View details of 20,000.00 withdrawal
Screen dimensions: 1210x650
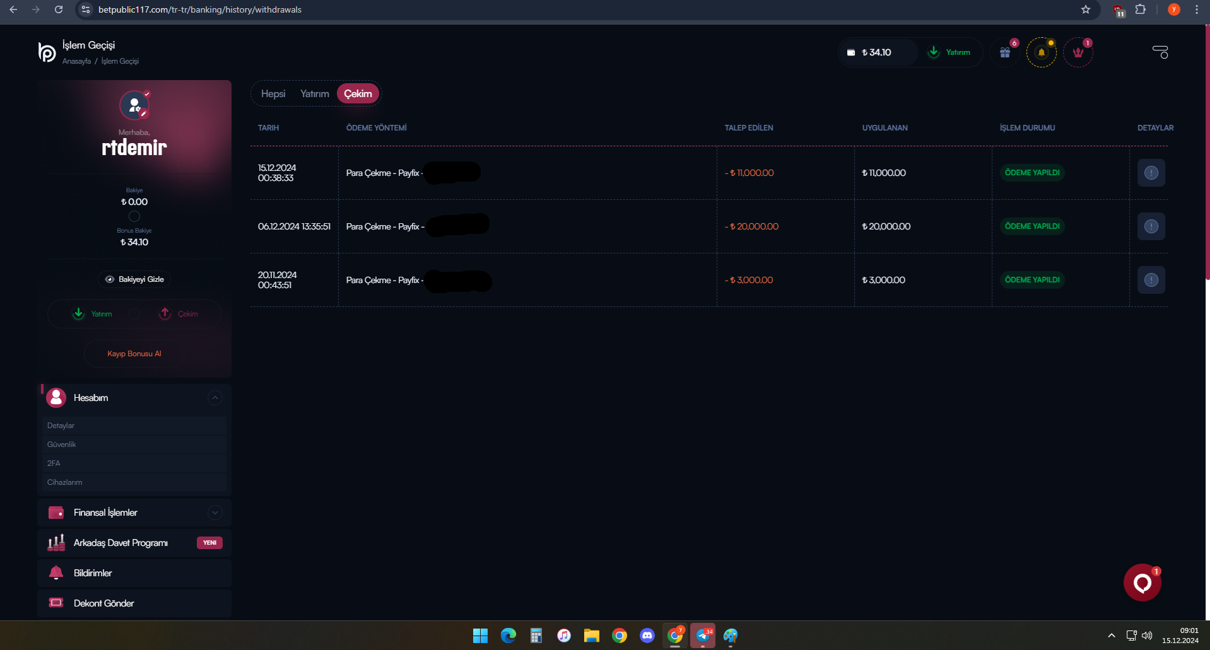point(1151,226)
